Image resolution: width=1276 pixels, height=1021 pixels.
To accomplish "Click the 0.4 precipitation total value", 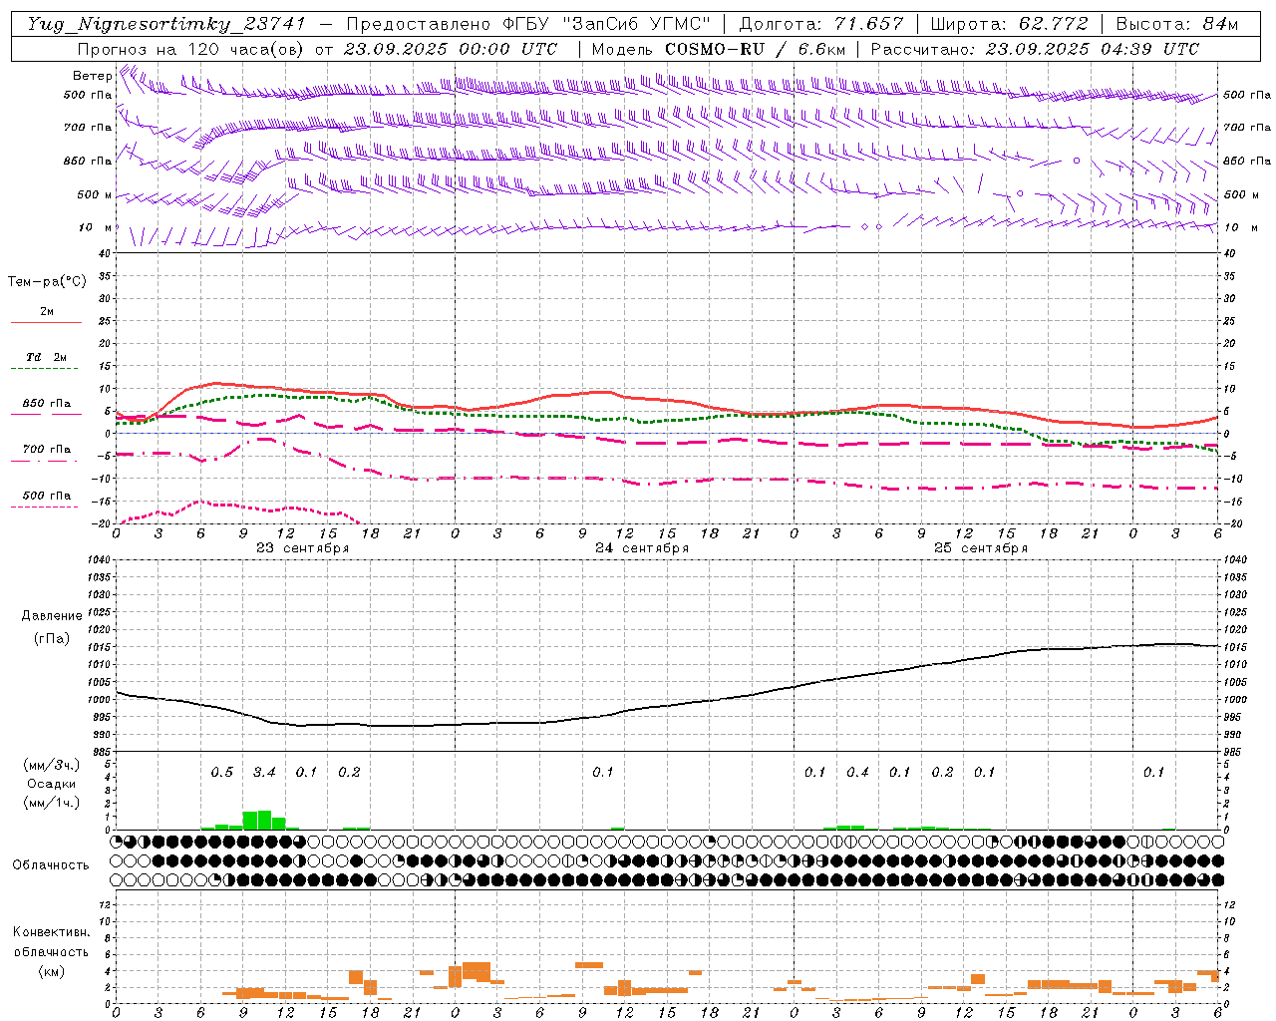I will point(857,773).
